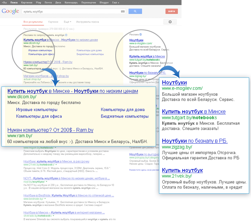Click the green URL 'www.21vek.by/notebooks/'

39,165
